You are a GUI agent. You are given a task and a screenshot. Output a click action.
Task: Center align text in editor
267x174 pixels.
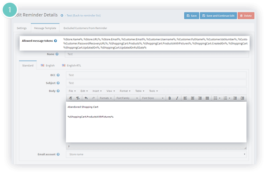pyautogui.click(x=193, y=98)
